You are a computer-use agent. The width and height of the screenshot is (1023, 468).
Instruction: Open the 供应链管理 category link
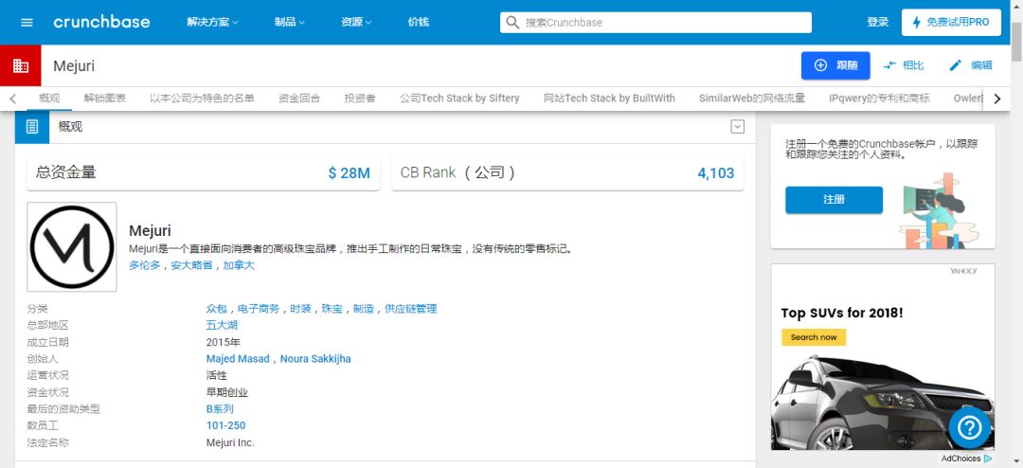click(x=410, y=309)
